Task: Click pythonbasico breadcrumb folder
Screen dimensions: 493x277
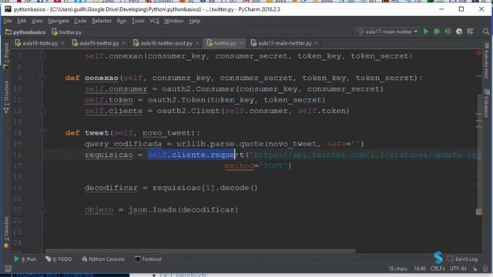Action: [x=25, y=32]
